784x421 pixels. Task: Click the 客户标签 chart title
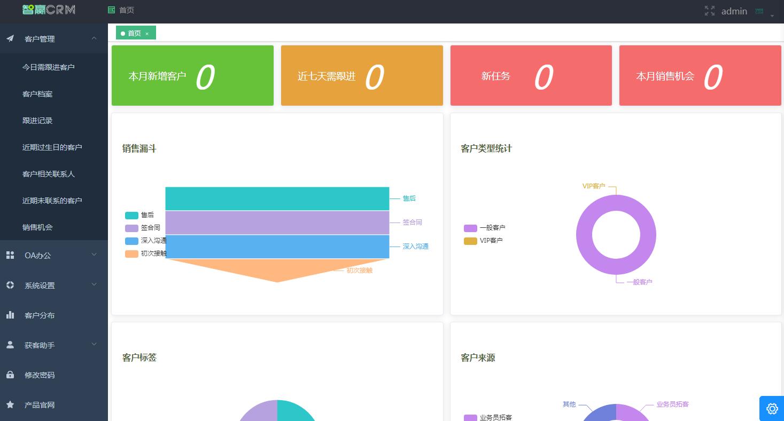point(139,358)
